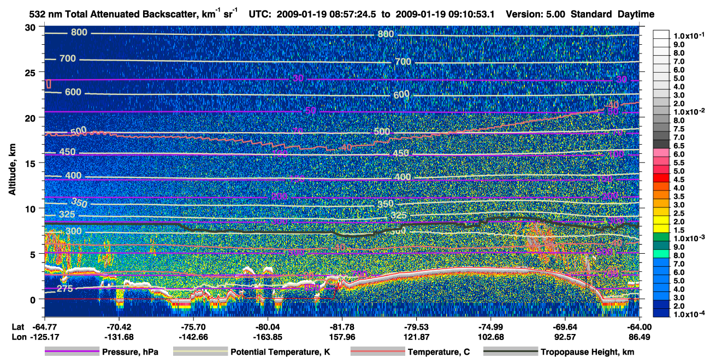Click the longitude value '-125.17'
Image resolution: width=710 pixels, height=364 pixels.
[44, 336]
